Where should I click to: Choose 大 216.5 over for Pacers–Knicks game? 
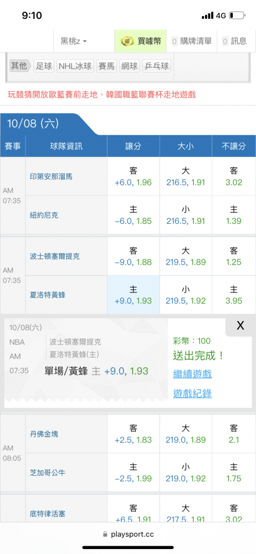(x=186, y=177)
